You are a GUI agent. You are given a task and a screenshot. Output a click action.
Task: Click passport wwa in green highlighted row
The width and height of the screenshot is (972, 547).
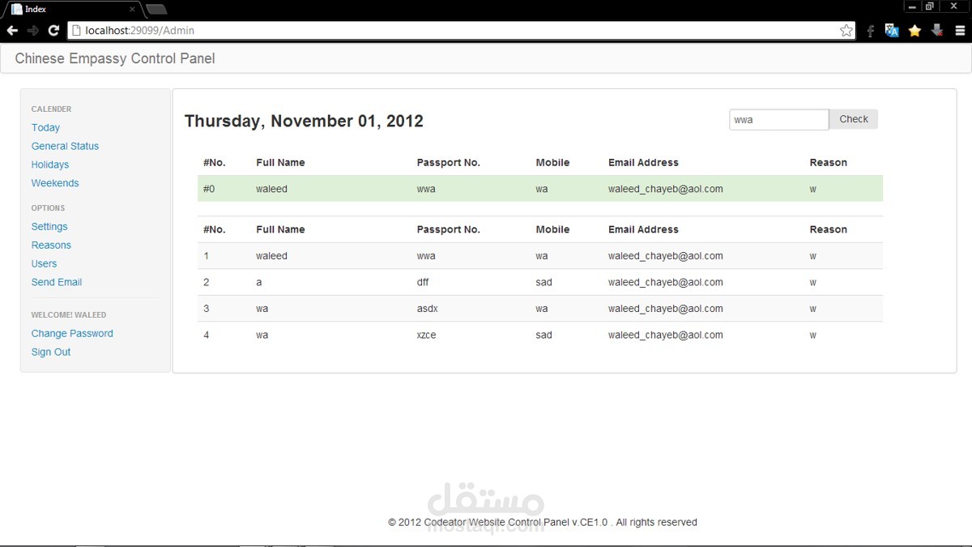click(426, 189)
